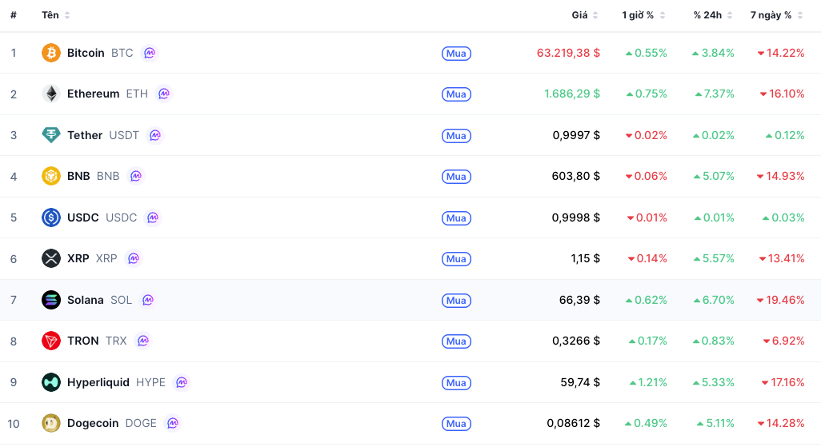Click the Tether green logo
The width and height of the screenshot is (821, 447).
click(x=50, y=135)
